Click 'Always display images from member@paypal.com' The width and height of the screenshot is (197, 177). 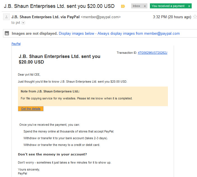coord(139,34)
